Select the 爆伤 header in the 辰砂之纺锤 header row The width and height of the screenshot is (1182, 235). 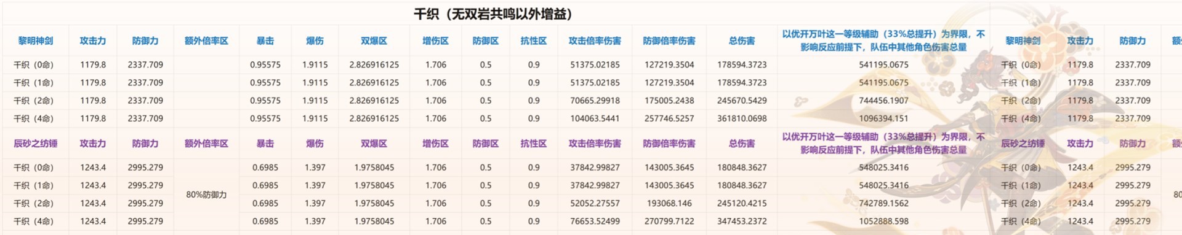(x=315, y=143)
